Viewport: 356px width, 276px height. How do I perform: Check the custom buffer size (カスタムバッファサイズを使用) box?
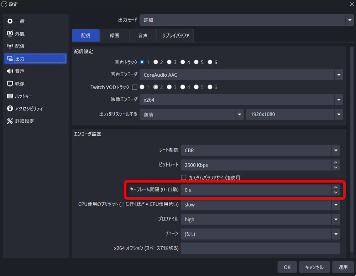[x=184, y=177]
